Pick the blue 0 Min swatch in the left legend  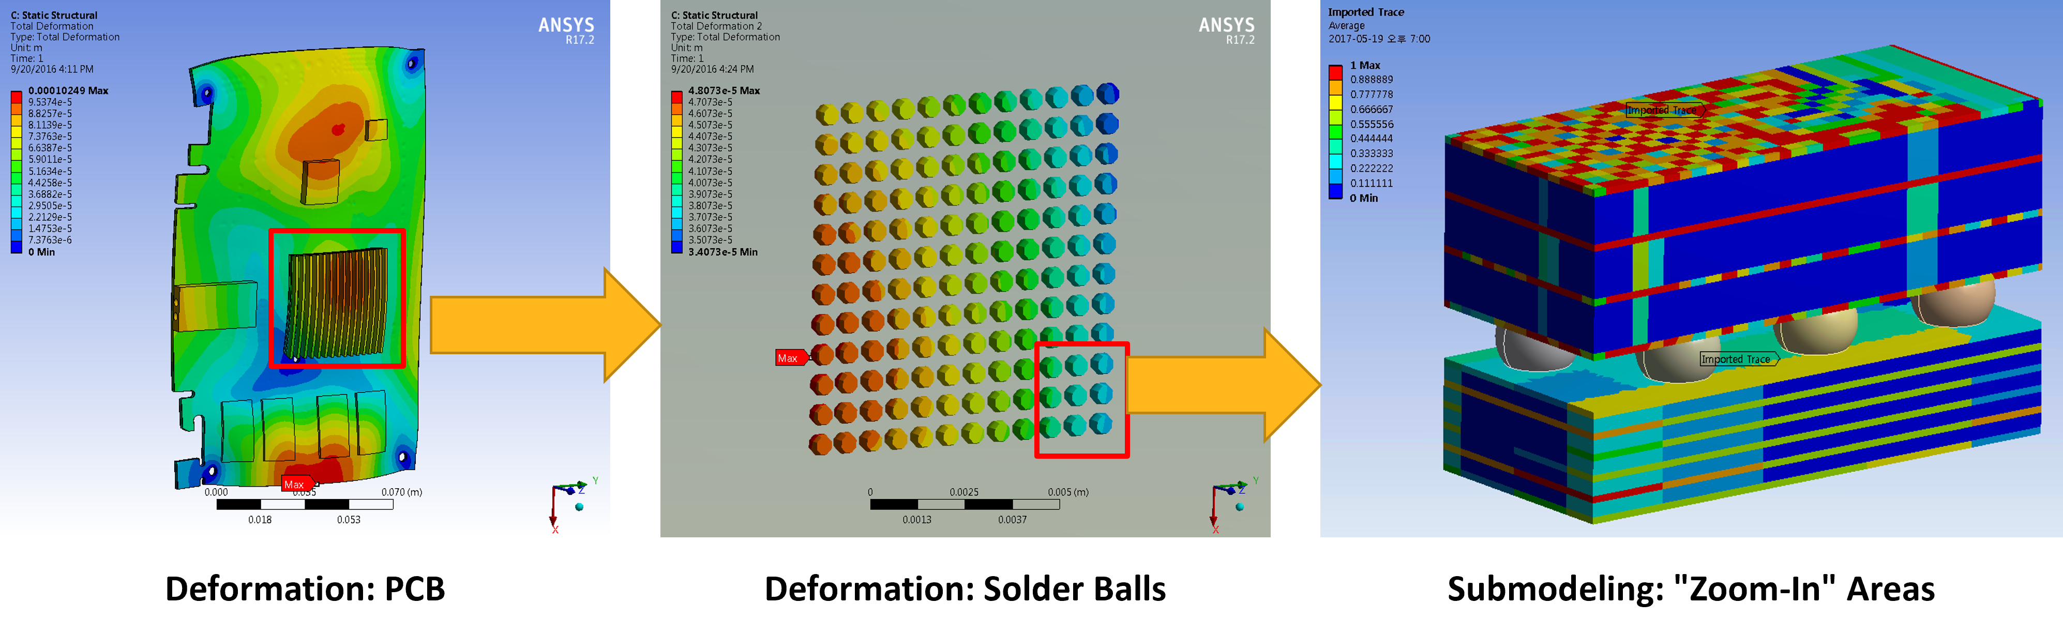point(16,248)
